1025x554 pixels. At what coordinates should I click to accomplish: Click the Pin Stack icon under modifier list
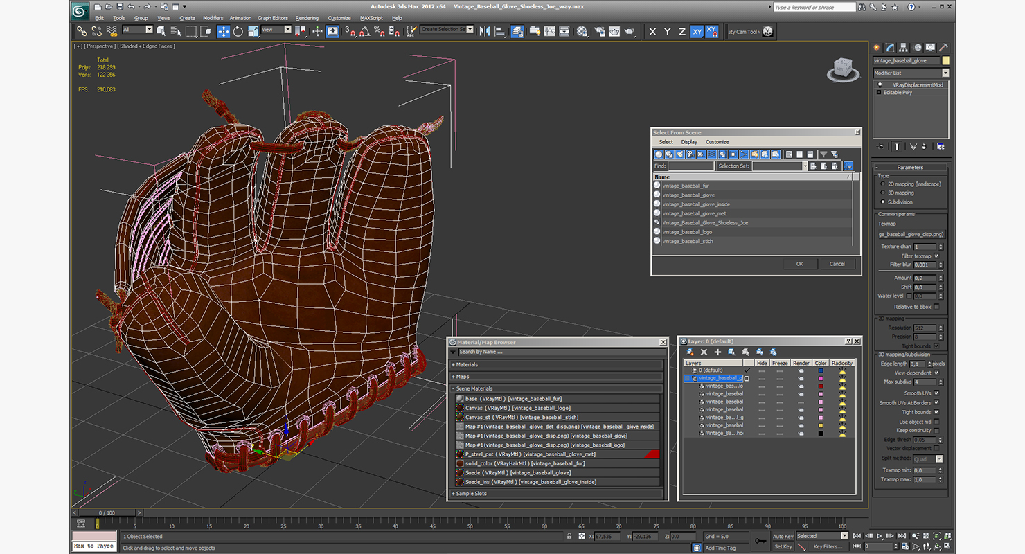pos(881,146)
